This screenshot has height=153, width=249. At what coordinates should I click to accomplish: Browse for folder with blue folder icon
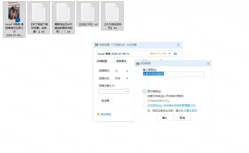coord(175,54)
